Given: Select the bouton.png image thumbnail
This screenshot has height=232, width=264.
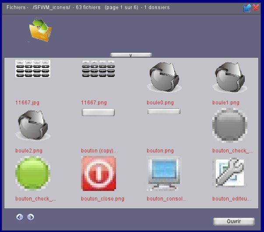Looking at the screenshot, I should point(164,112).
